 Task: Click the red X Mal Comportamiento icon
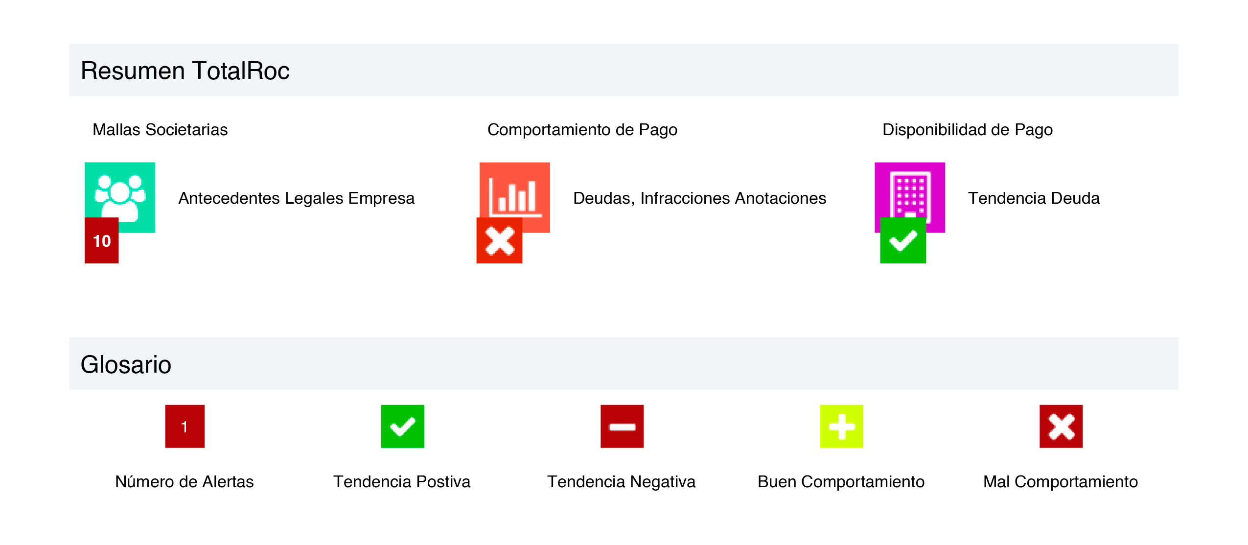pyautogui.click(x=1061, y=426)
